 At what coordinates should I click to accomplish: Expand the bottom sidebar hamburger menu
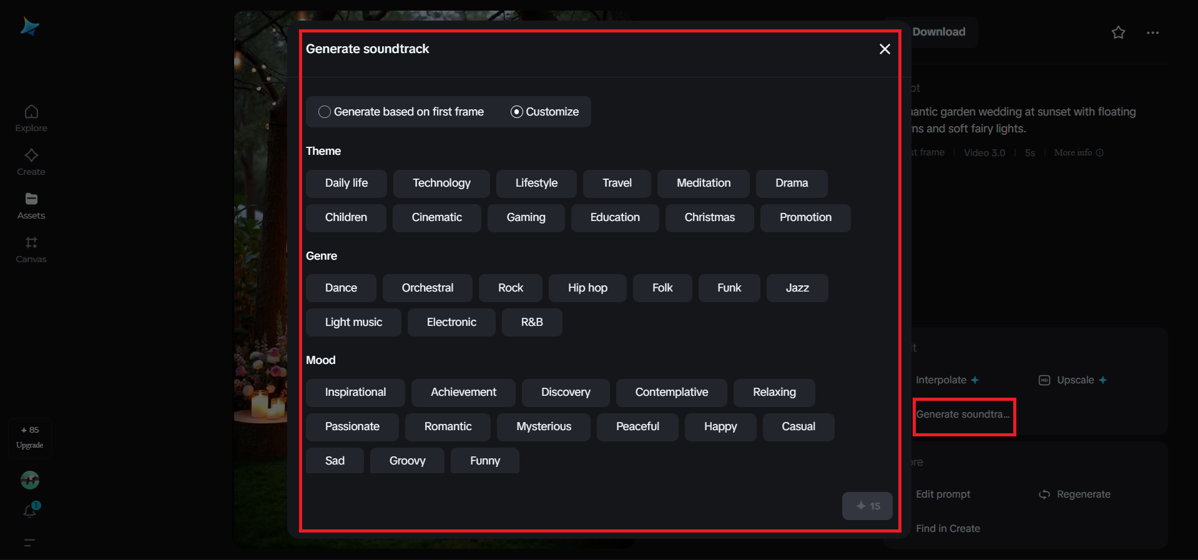tap(29, 543)
